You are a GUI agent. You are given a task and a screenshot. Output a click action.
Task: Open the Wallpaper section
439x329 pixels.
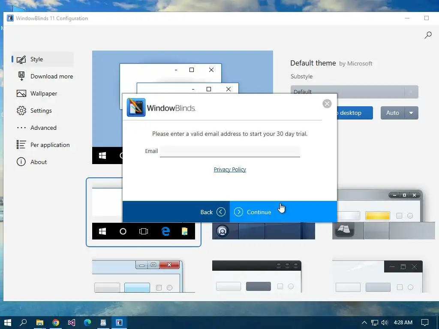pos(42,93)
